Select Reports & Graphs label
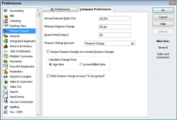 coord(21,76)
